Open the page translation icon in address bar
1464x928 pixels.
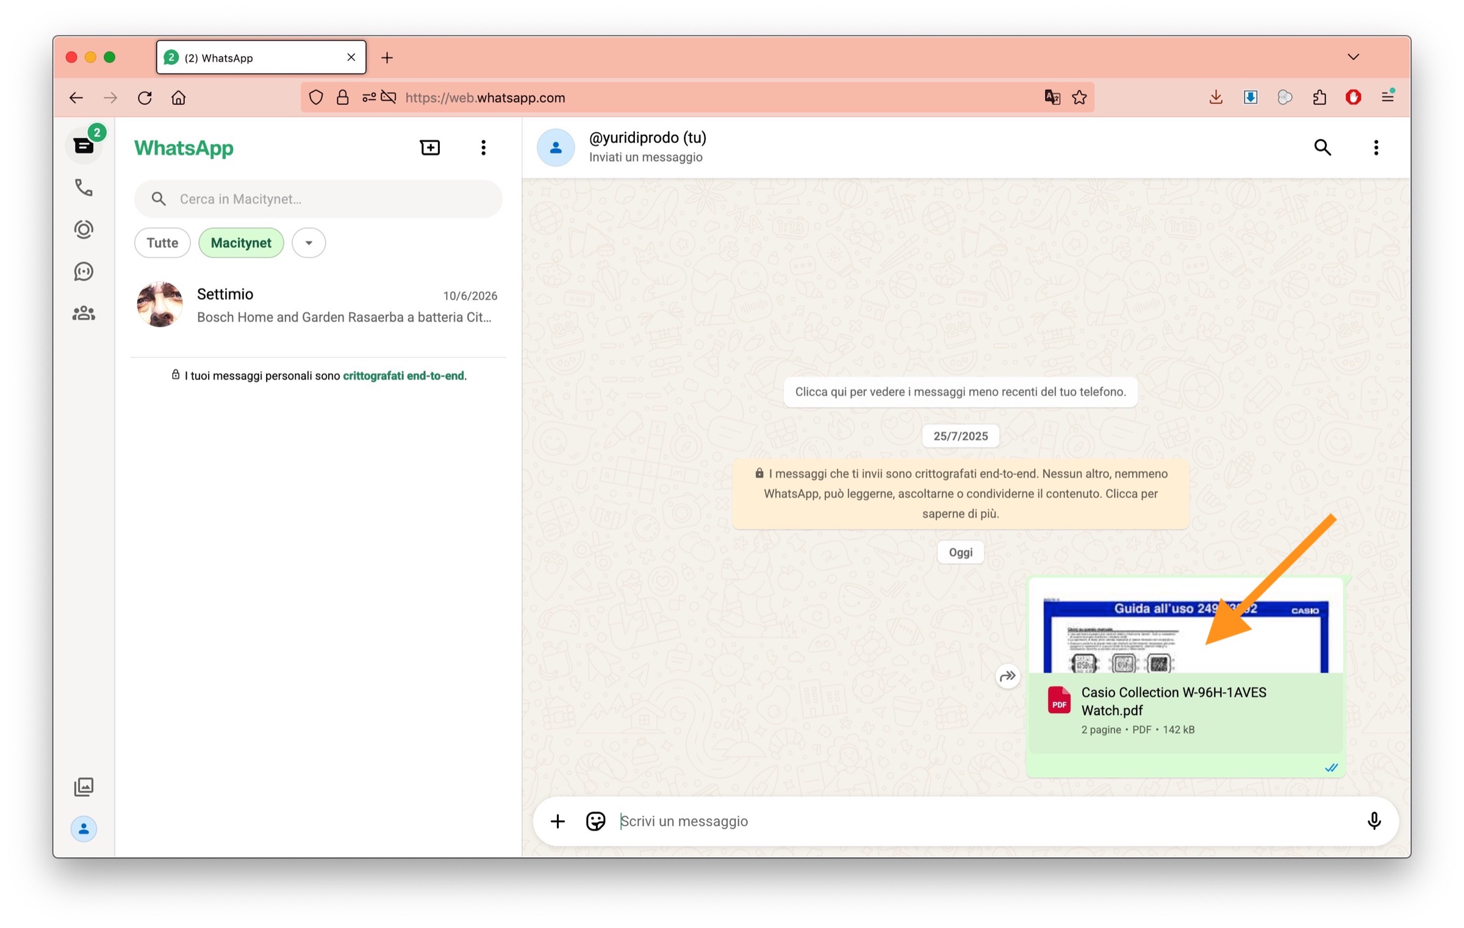(x=1052, y=98)
